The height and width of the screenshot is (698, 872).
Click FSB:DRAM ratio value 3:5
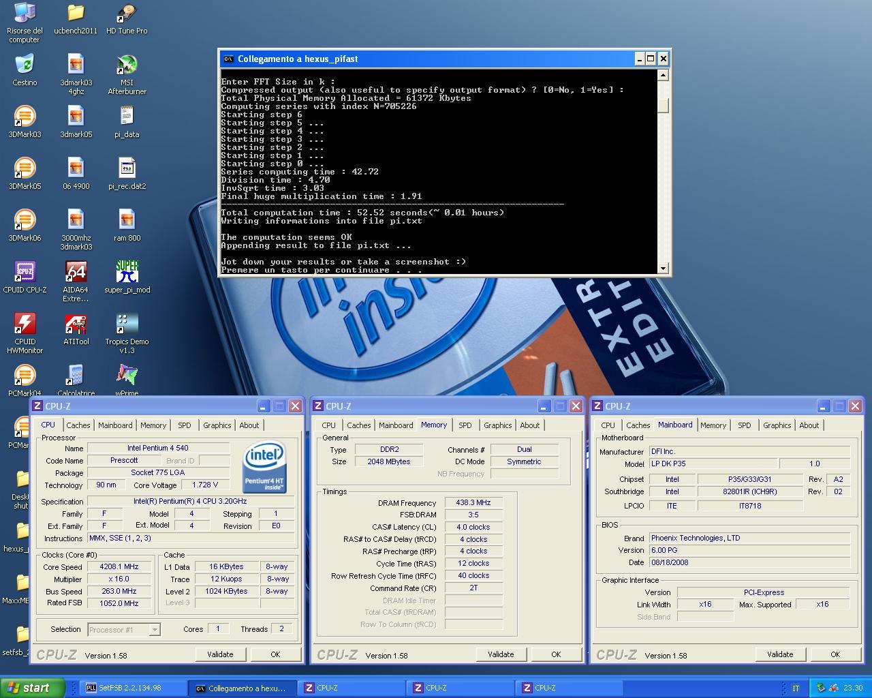pyautogui.click(x=473, y=515)
